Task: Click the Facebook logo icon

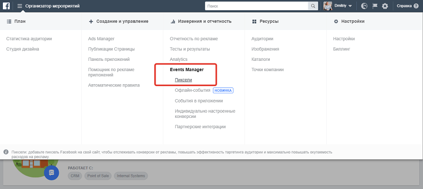Action: 6,6
